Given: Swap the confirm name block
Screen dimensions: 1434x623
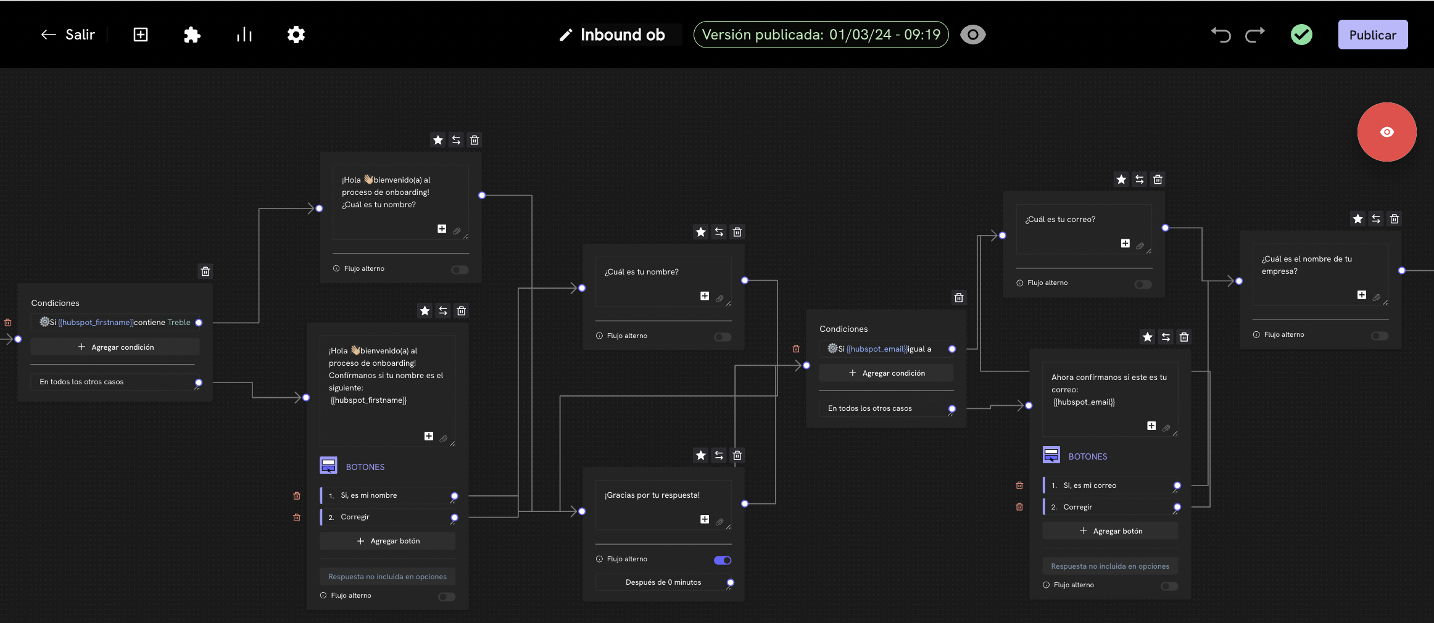Looking at the screenshot, I should 443,311.
